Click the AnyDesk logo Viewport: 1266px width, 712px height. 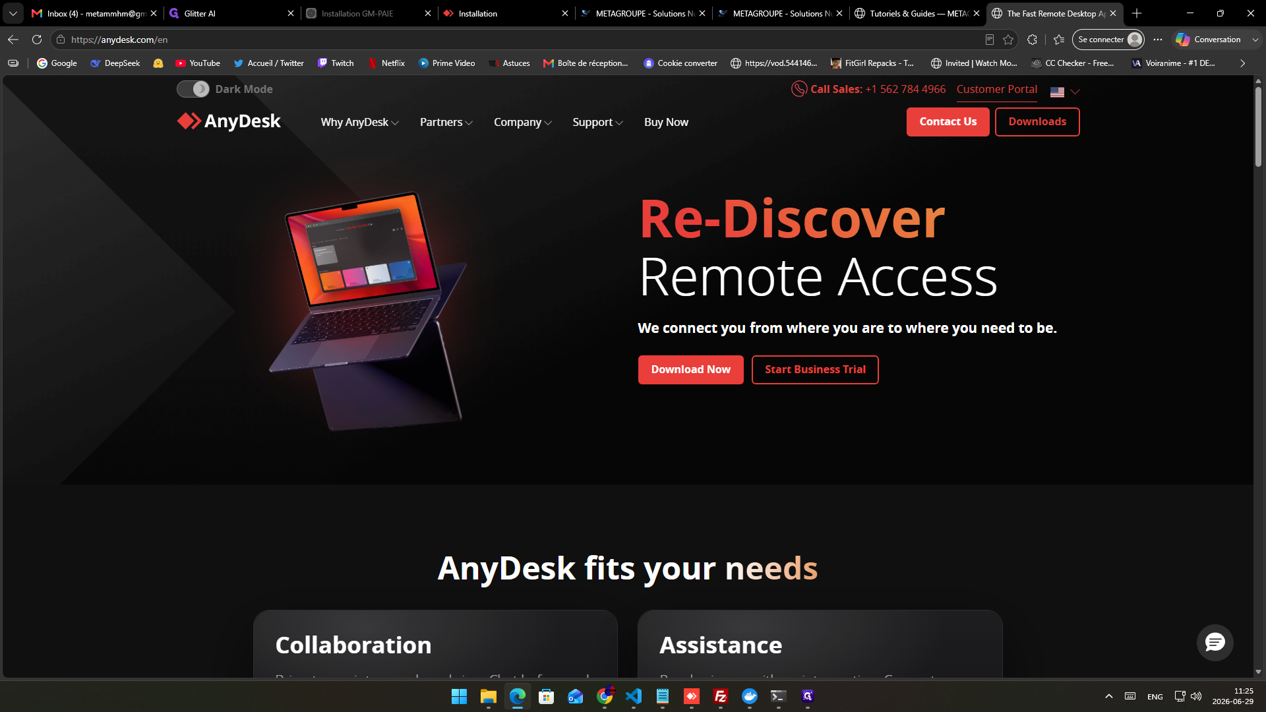pos(229,121)
